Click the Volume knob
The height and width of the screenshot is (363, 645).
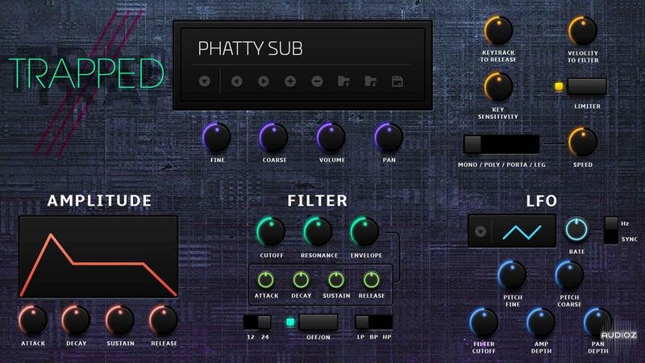click(x=331, y=138)
